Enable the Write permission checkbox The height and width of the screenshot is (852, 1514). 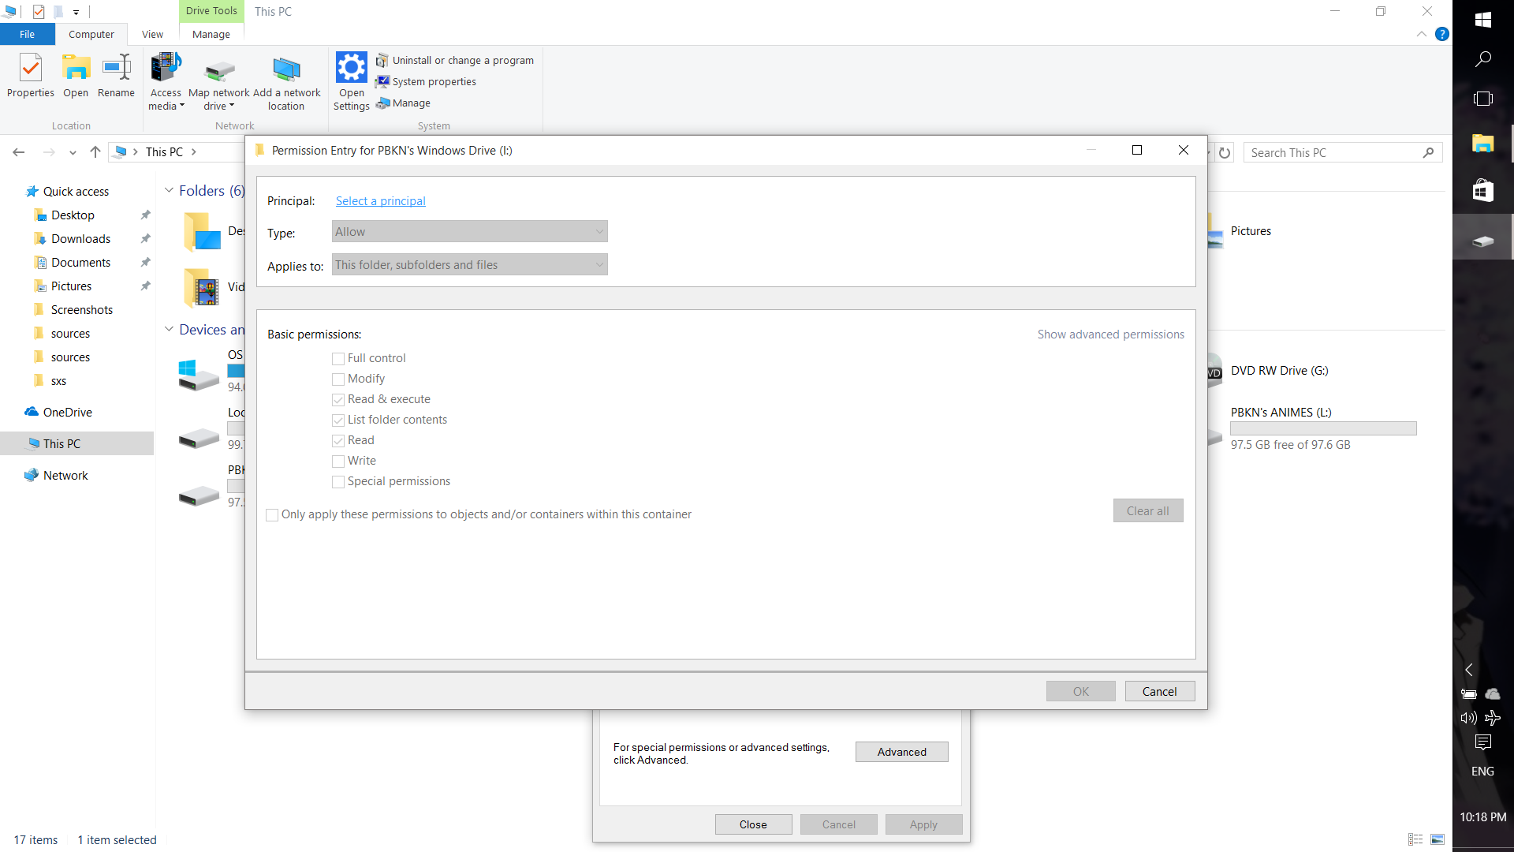[338, 461]
